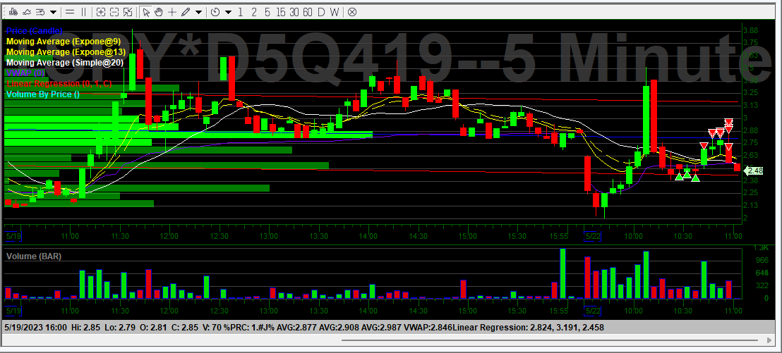Expand the dropdown after the settings list icon
The height and width of the screenshot is (353, 782).
click(x=53, y=12)
